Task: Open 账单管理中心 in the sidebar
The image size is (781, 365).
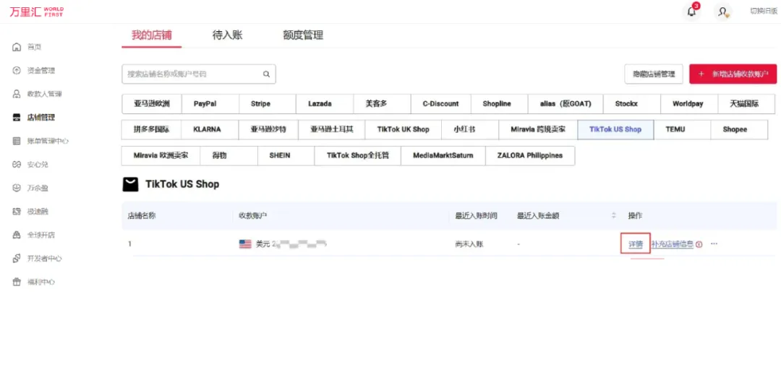Action: [47, 141]
